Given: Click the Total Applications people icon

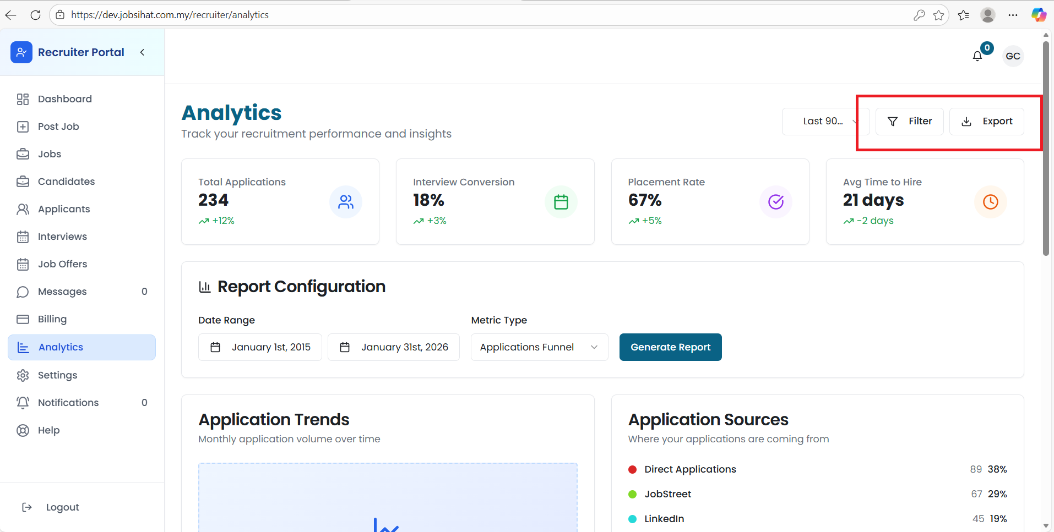Looking at the screenshot, I should pos(346,202).
